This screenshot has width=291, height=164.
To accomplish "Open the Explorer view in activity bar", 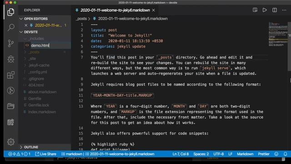I will pos(11,12).
